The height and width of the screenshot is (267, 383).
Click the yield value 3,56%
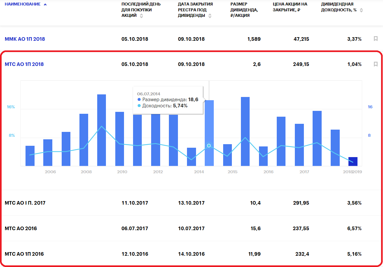pyautogui.click(x=355, y=203)
